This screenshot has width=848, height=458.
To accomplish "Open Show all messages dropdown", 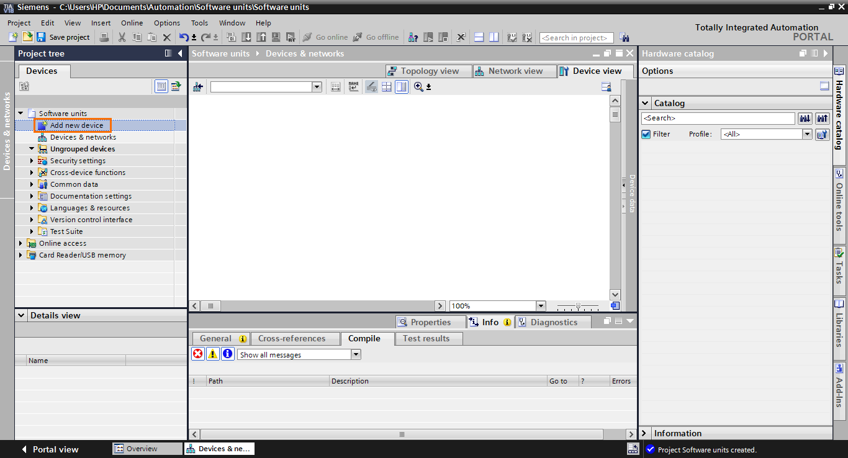I will coord(356,354).
